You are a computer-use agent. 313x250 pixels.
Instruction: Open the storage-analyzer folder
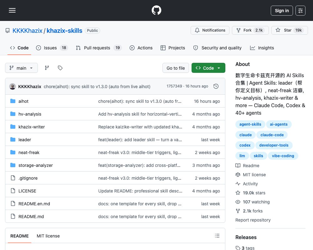point(36,165)
